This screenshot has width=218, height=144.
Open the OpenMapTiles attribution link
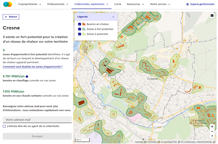click(x=170, y=142)
